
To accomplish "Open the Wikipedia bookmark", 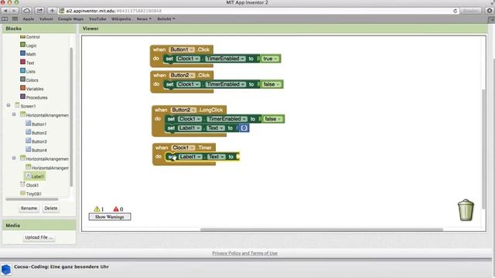I will point(121,19).
